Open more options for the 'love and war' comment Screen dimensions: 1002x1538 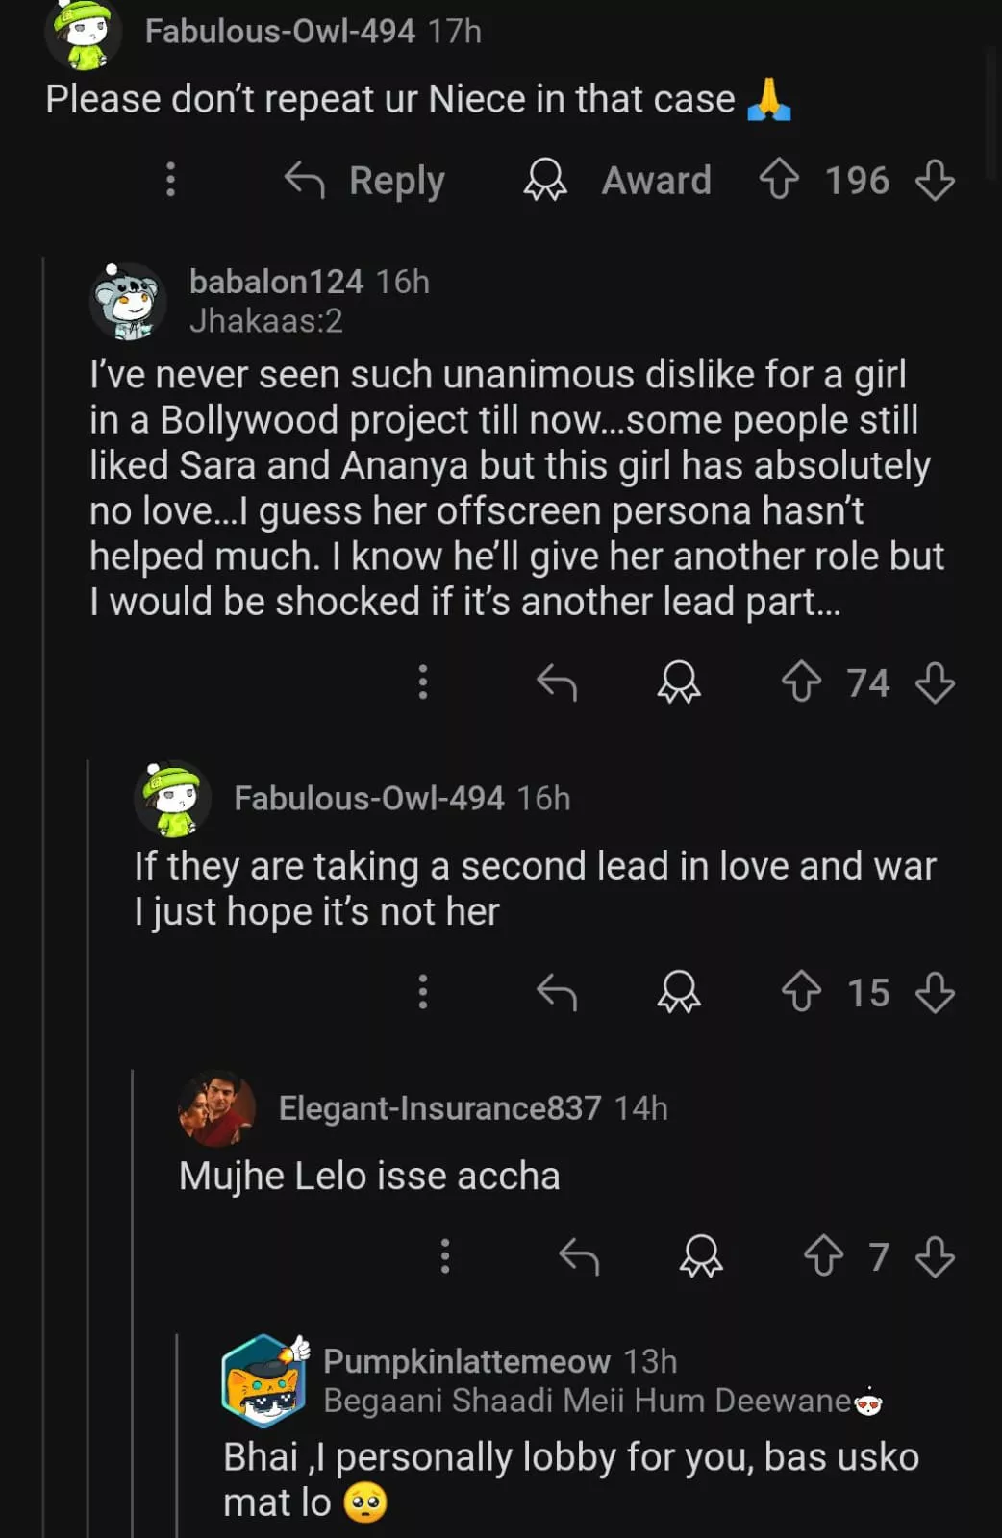click(422, 992)
